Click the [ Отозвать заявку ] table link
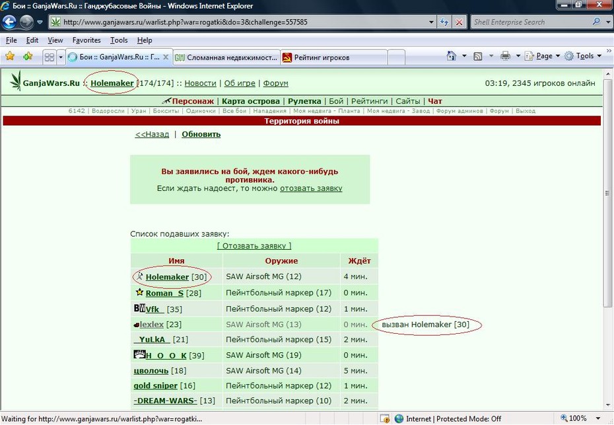Viewport: 614px width, 425px height. (x=254, y=246)
